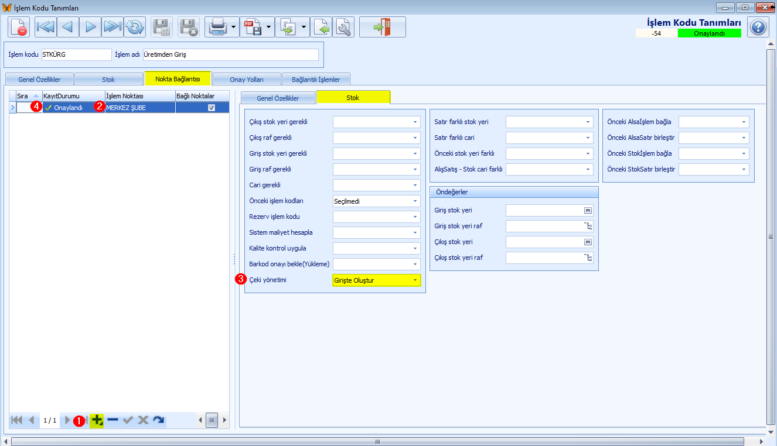Add a new grid row with plus icon
This screenshot has width=777, height=446.
97,420
